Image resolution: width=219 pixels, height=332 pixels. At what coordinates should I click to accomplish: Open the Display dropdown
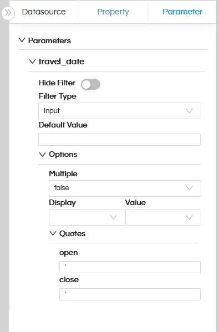[87, 217]
